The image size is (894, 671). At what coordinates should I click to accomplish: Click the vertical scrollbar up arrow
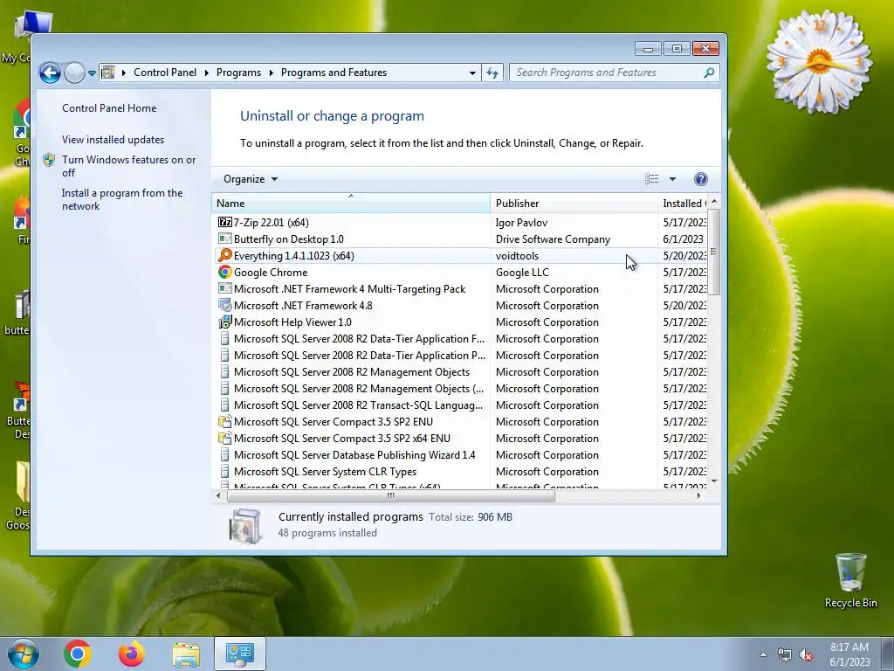714,202
